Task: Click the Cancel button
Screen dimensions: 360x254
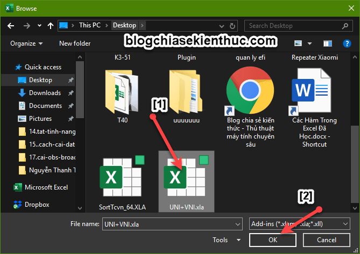Action: tap(327, 240)
